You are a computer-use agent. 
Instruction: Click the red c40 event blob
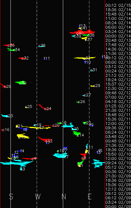click(82, 32)
